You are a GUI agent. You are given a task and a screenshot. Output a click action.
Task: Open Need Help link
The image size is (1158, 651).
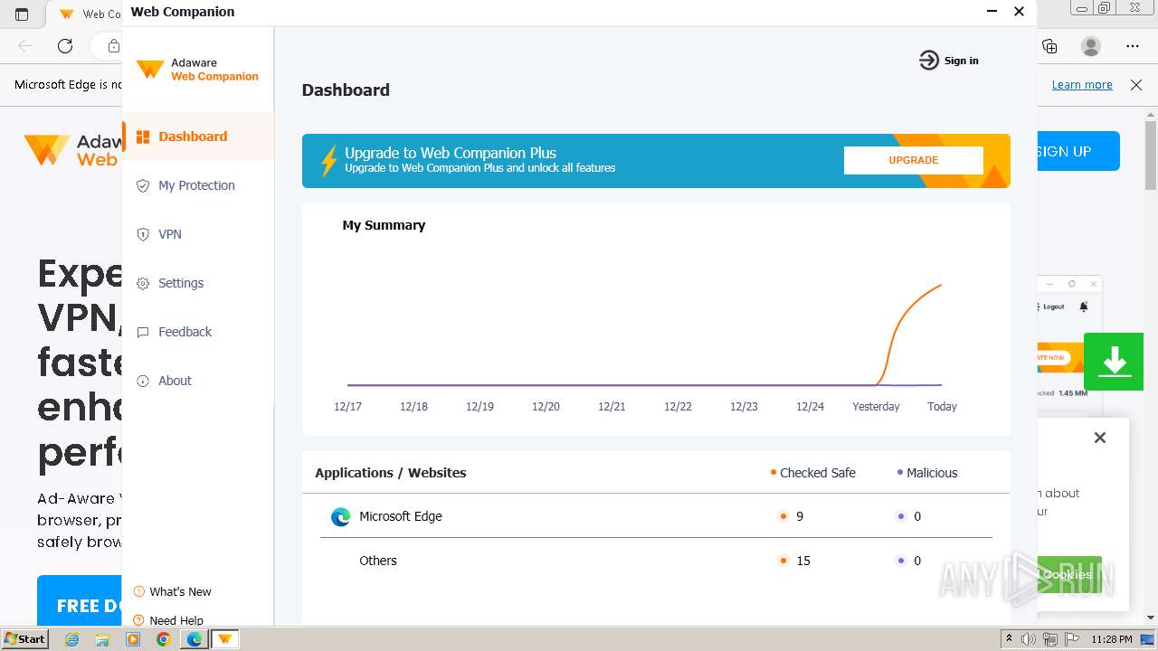point(176,620)
